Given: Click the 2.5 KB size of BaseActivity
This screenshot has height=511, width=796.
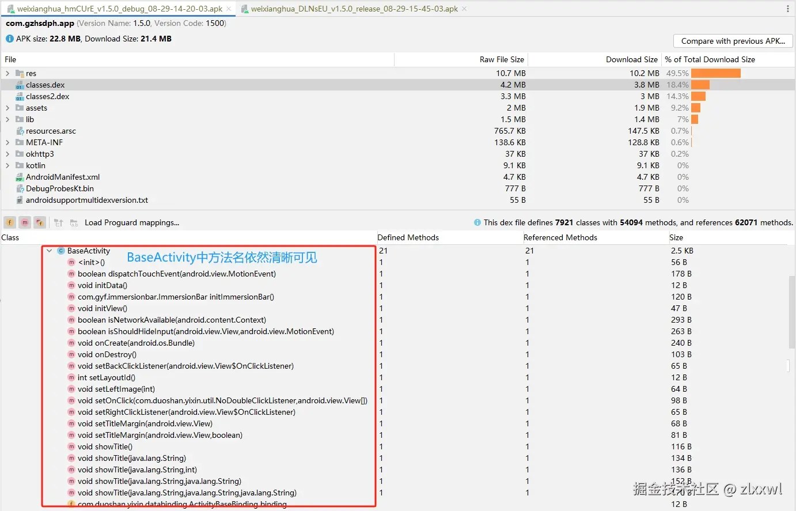Looking at the screenshot, I should click(x=682, y=251).
